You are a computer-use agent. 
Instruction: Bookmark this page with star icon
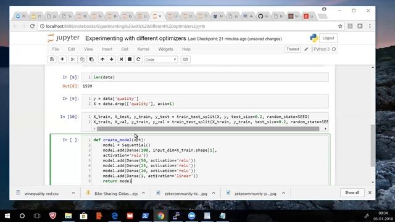tap(340, 26)
